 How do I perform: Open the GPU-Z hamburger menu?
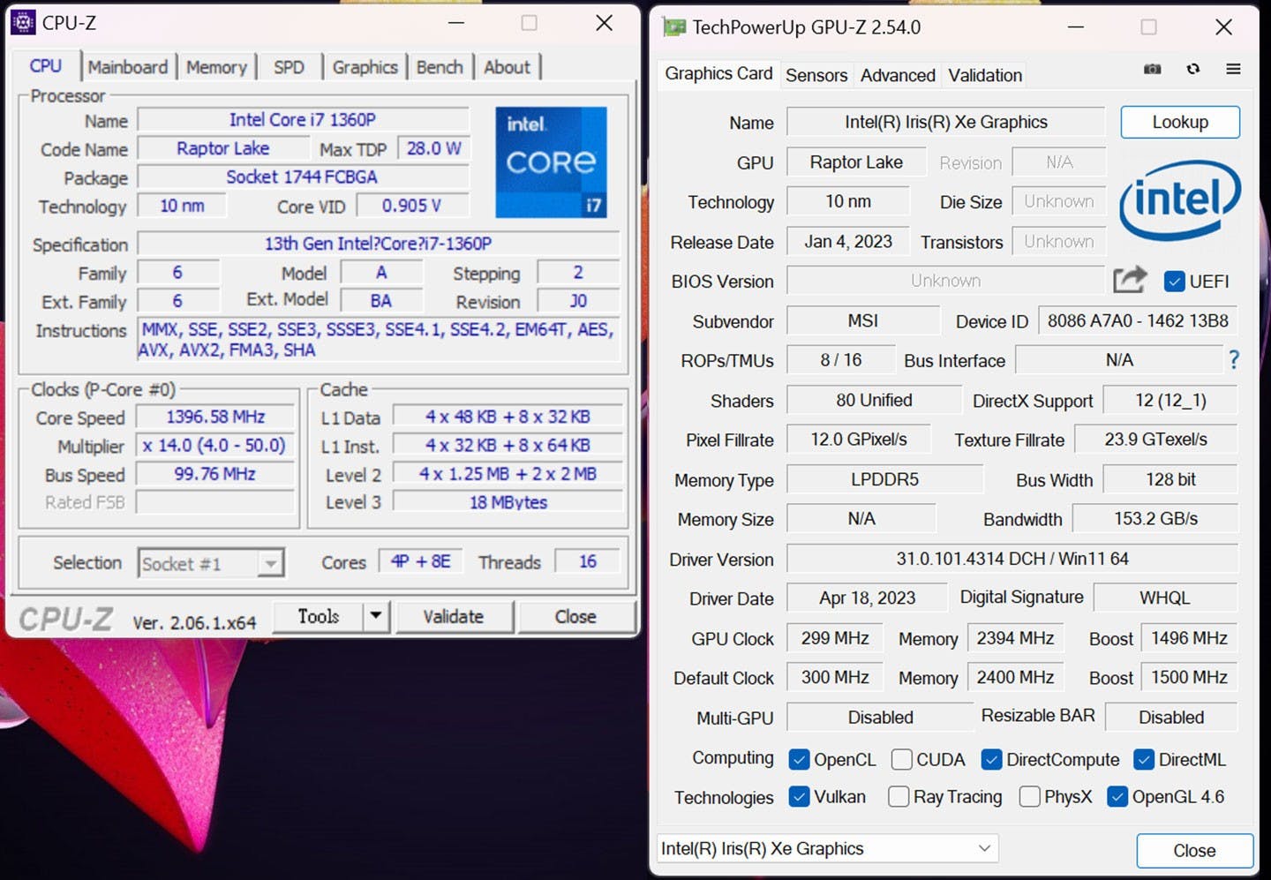click(1234, 69)
